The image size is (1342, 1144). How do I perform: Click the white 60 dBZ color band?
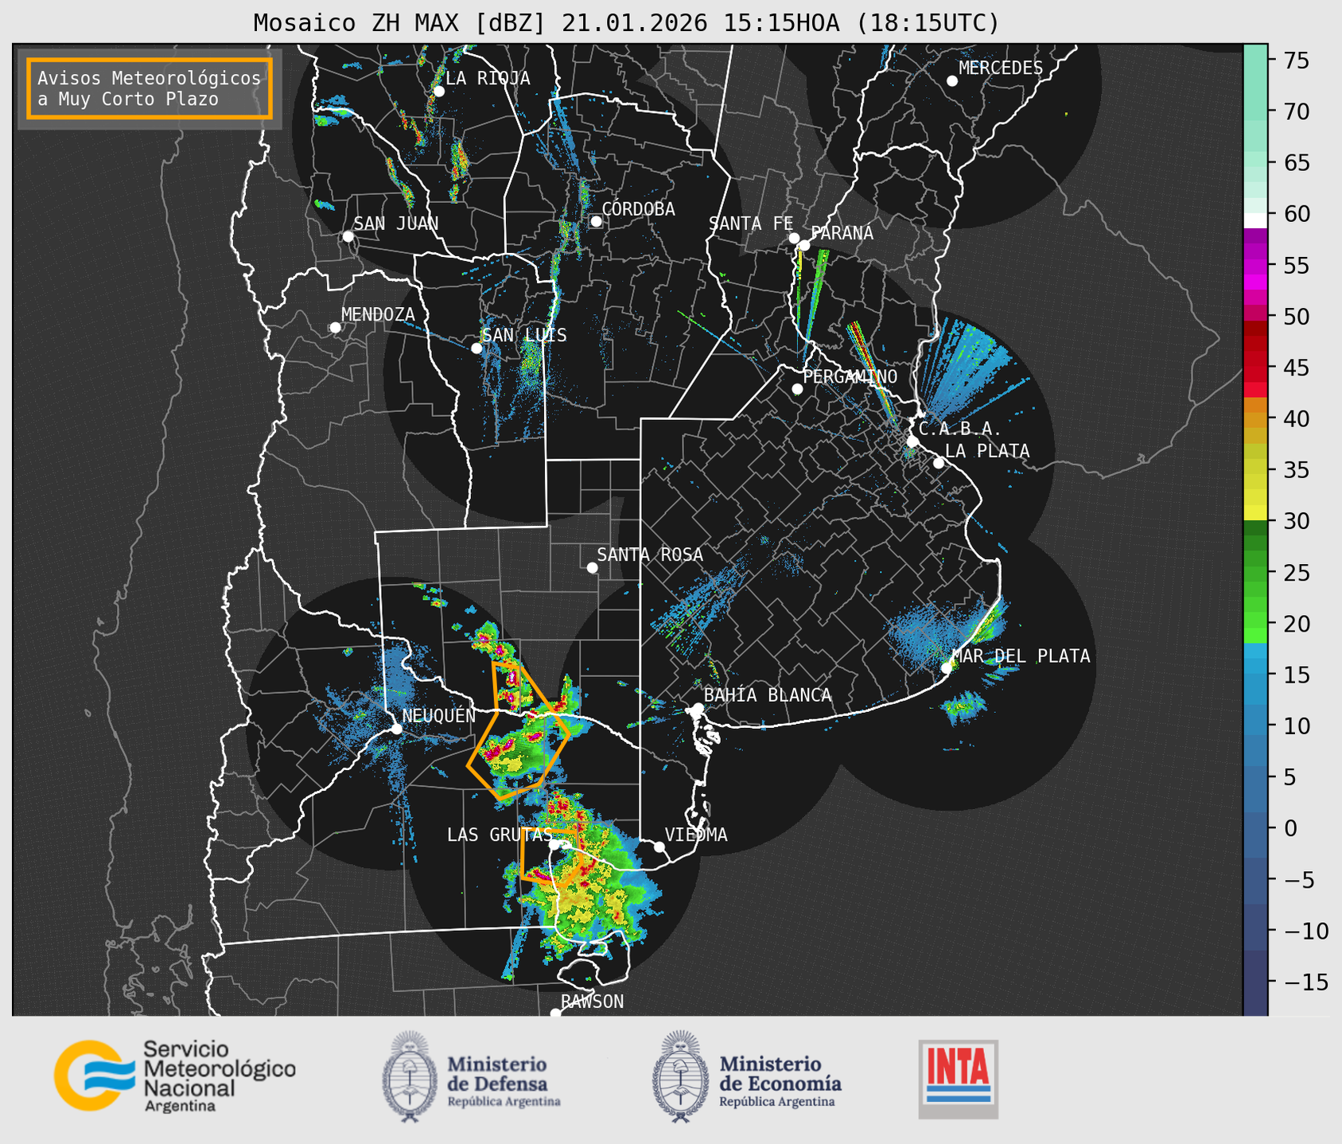click(1255, 220)
